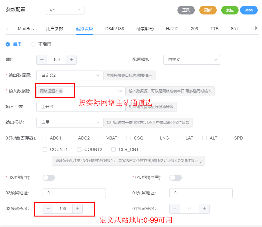This screenshot has width=262, height=227.
Task: Check the CLR_CNT checkbox
Action: click(x=114, y=149)
